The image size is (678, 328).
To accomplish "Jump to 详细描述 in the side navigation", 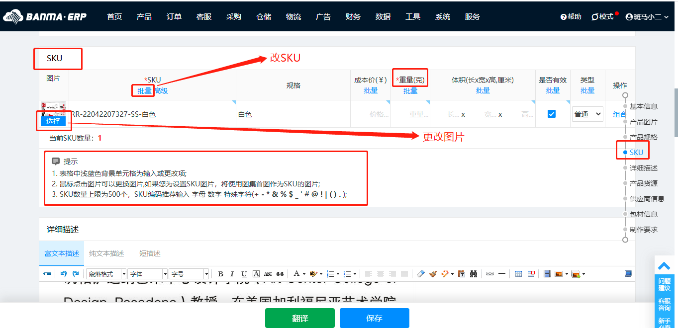I will 644,168.
